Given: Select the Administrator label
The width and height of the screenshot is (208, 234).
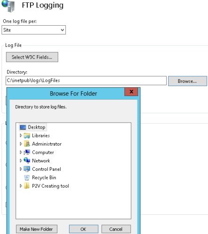Looking at the screenshot, I should [x=46, y=144].
